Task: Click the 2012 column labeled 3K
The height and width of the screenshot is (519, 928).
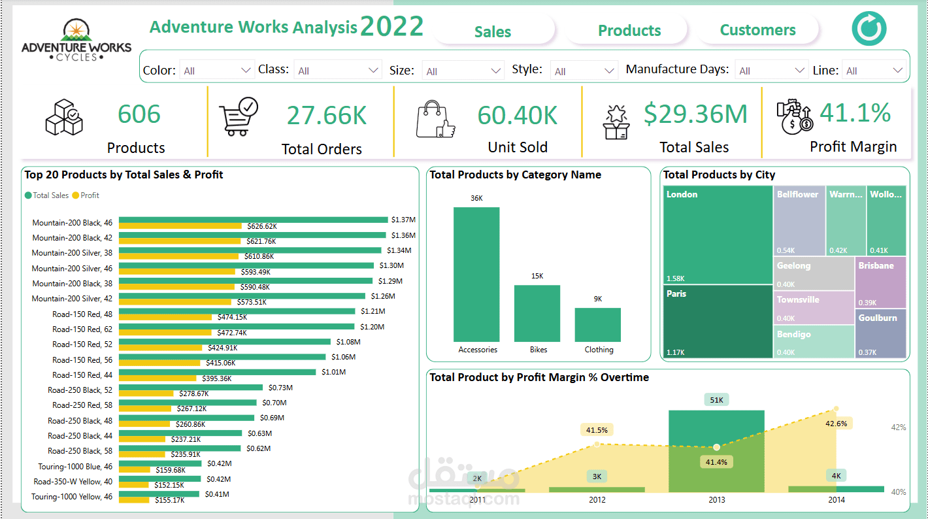Action: (x=597, y=489)
